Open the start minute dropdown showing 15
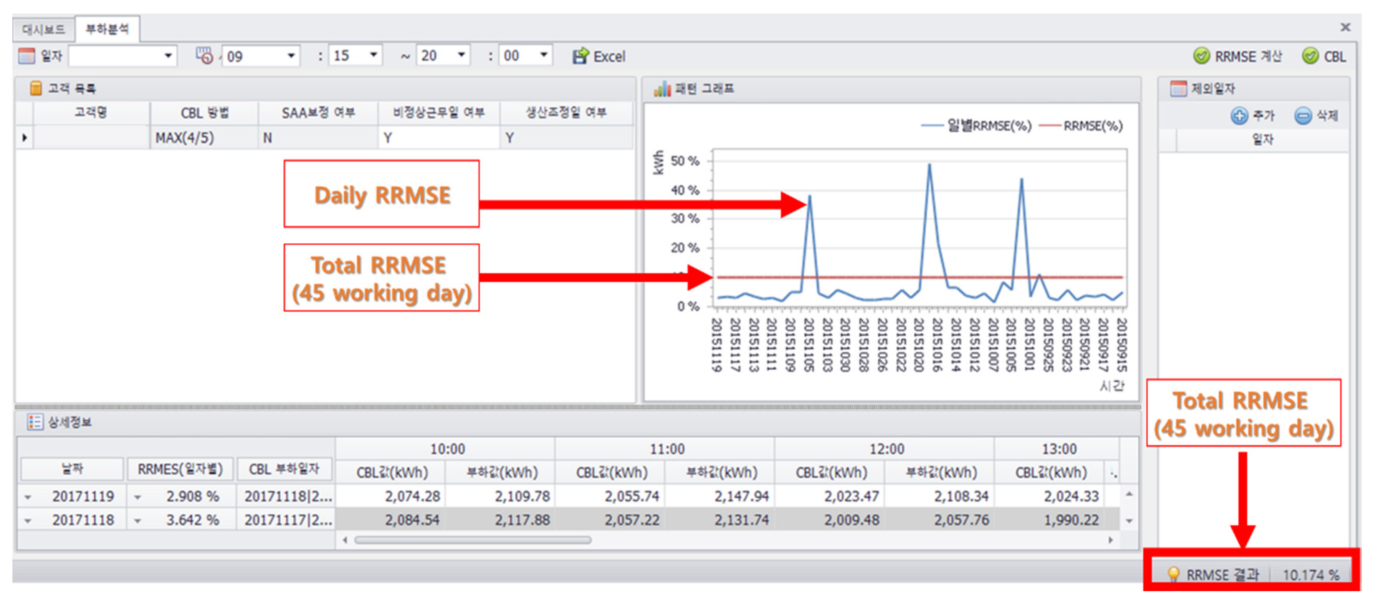 [374, 55]
